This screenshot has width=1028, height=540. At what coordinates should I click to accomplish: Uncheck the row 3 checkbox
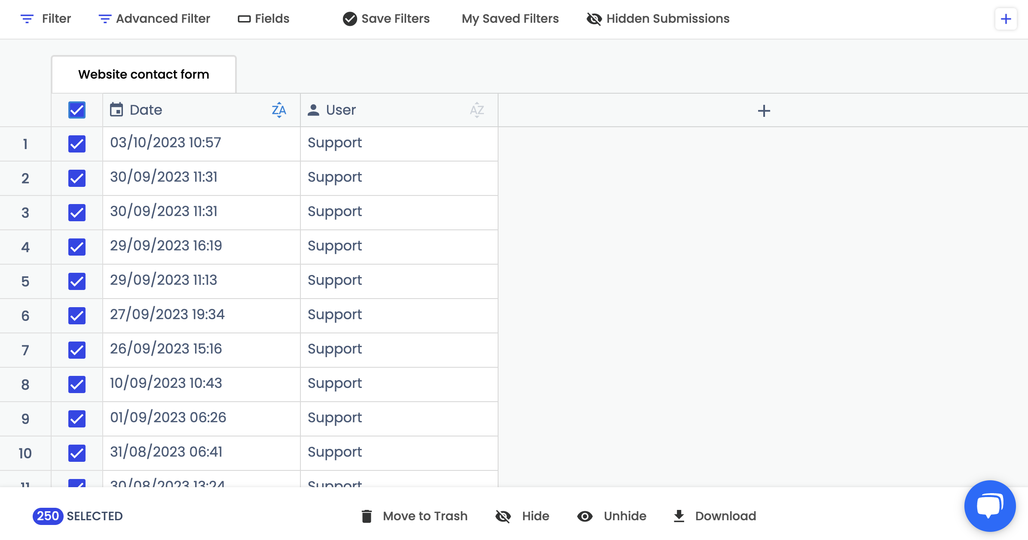point(77,213)
